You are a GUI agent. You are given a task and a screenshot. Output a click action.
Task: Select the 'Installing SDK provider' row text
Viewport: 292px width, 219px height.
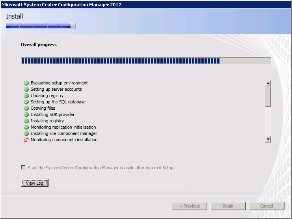[x=52, y=114]
